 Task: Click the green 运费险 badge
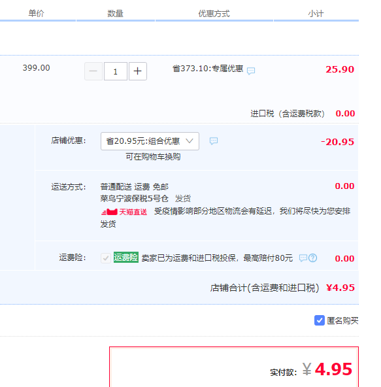pos(126,258)
